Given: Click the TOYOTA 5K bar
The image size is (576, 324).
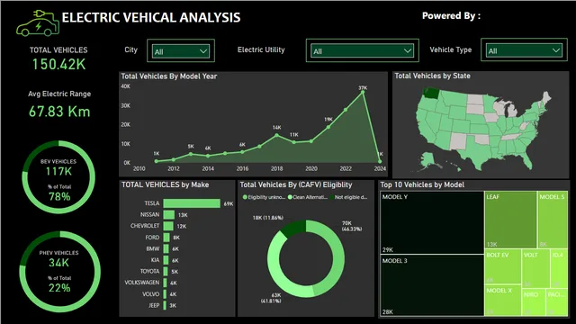Looking at the screenshot, I should pos(166,272).
